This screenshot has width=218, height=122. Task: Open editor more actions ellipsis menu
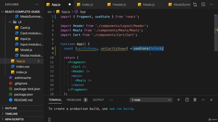point(211,4)
